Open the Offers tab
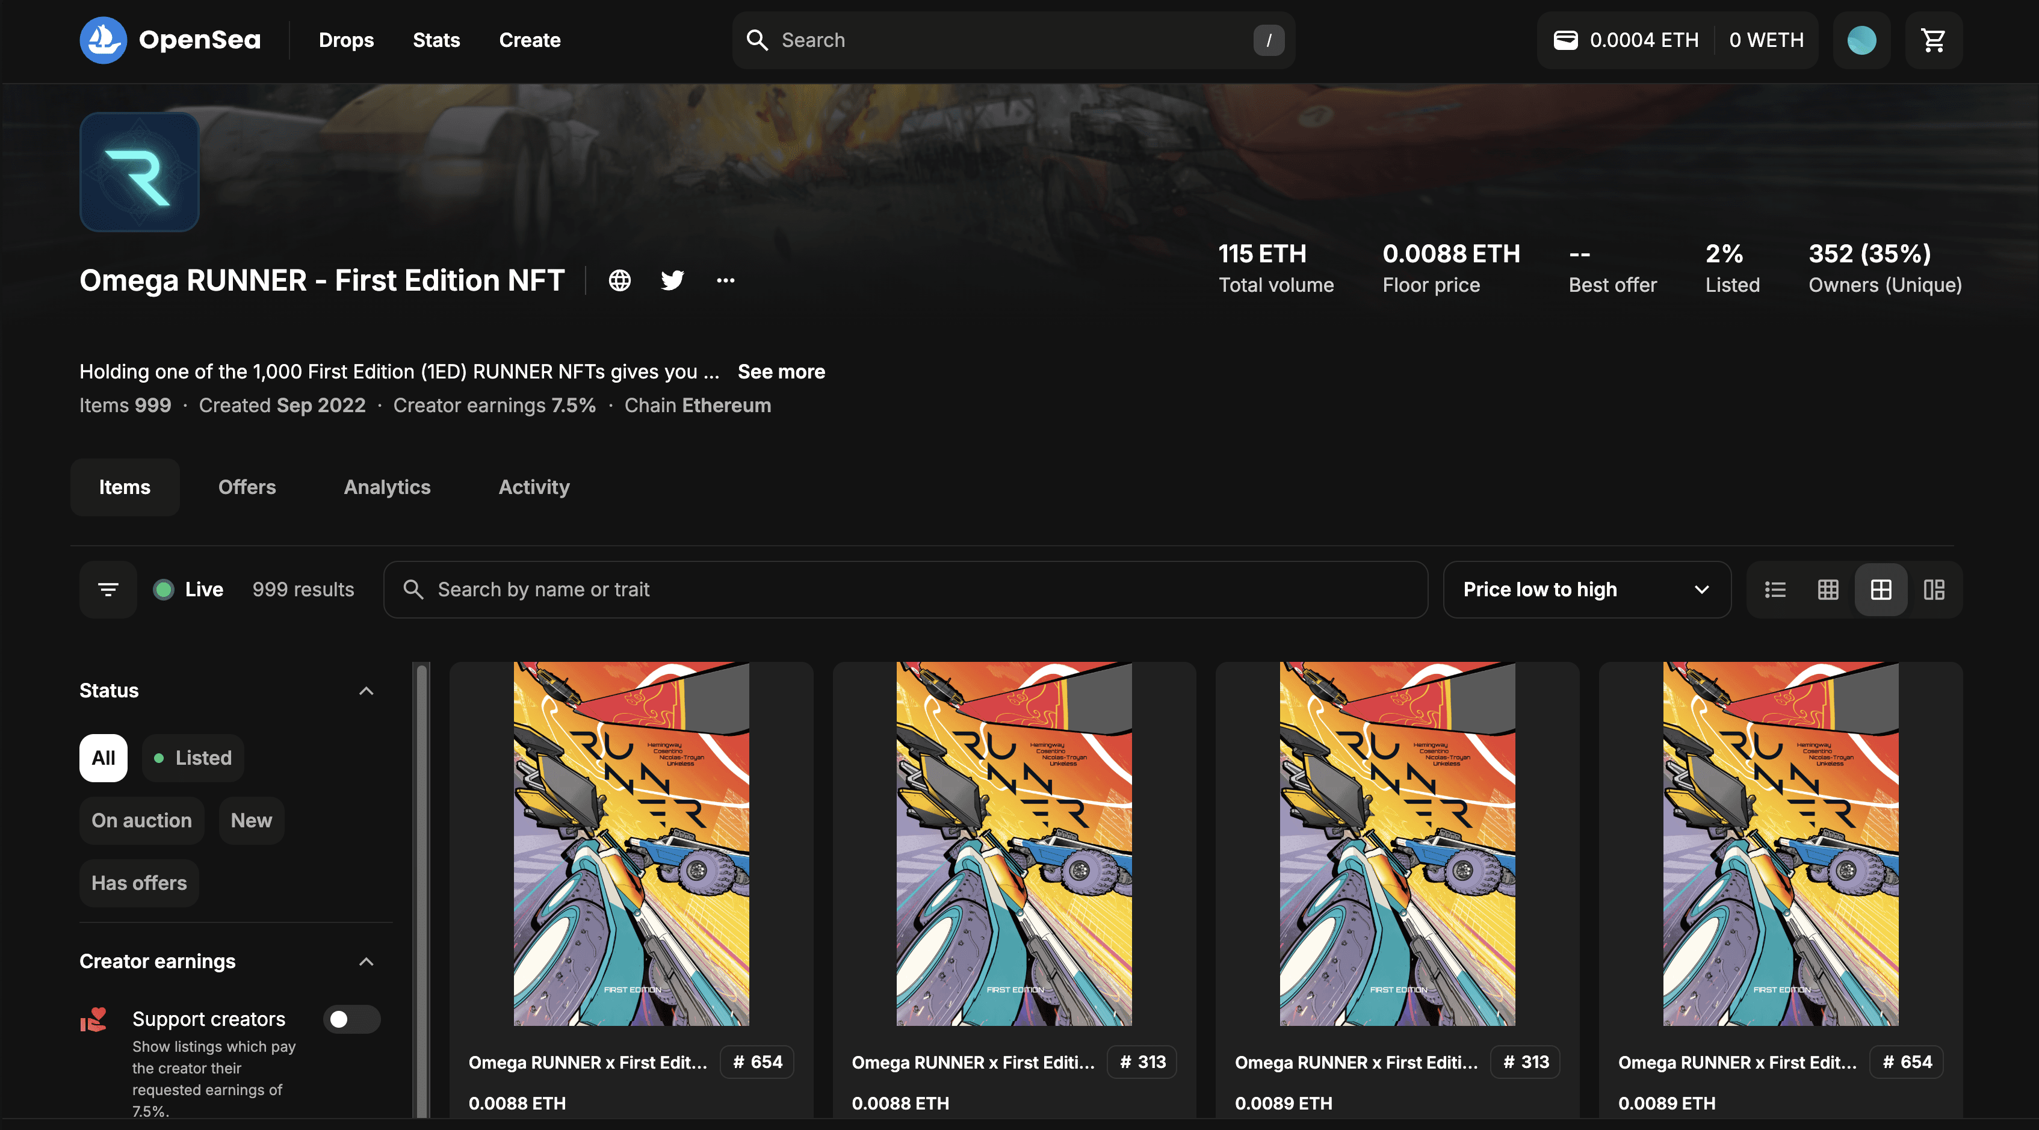Image resolution: width=2039 pixels, height=1130 pixels. coord(247,487)
